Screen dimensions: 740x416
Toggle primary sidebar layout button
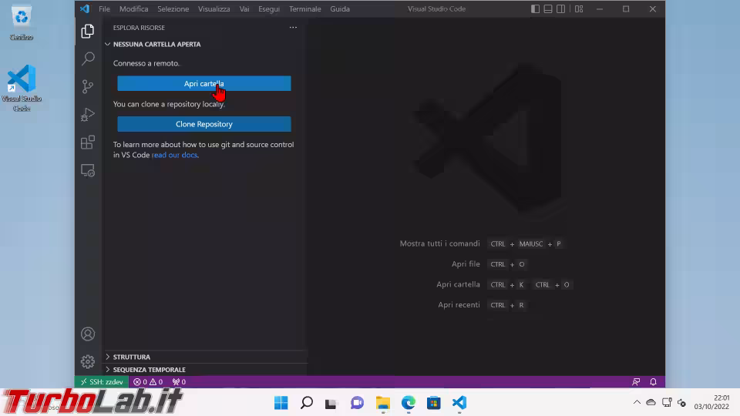tap(536, 9)
